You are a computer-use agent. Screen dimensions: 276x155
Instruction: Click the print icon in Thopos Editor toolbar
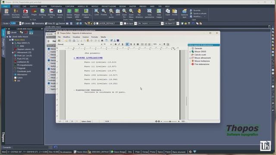(x=74, y=40)
